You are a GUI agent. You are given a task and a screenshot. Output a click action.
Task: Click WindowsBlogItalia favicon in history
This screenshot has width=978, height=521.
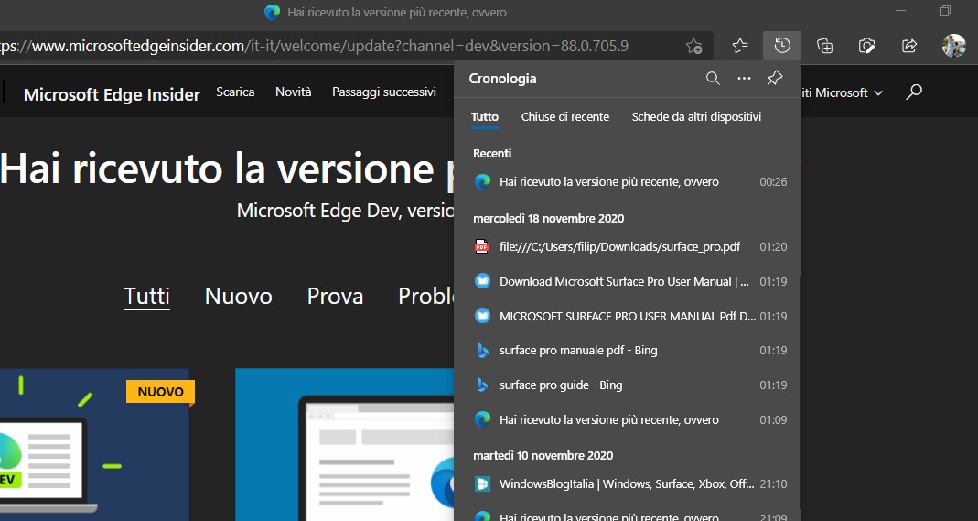[482, 483]
